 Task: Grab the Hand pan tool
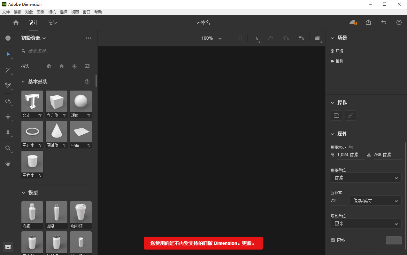[8, 163]
